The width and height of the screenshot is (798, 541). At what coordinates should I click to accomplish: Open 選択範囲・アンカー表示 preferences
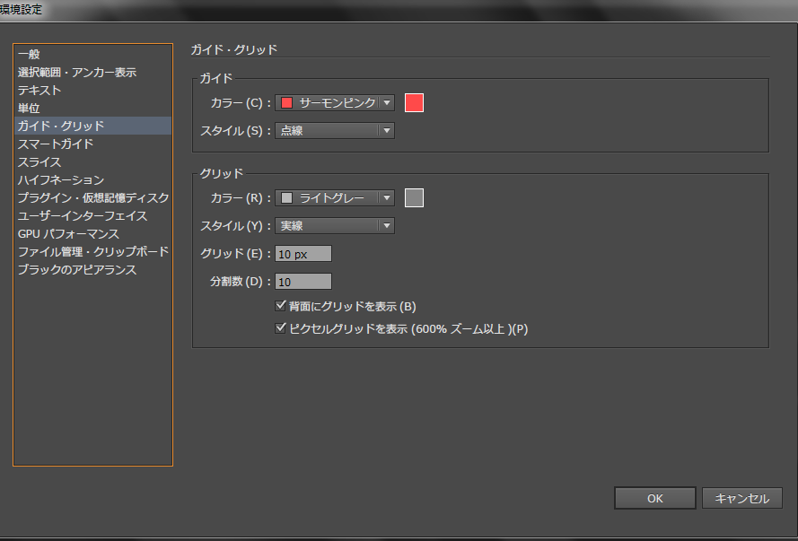pos(92,72)
